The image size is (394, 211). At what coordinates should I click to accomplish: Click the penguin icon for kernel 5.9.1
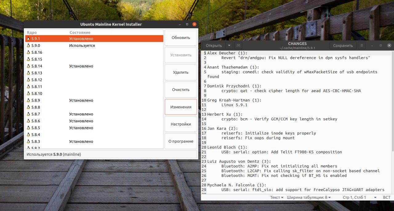pos(28,39)
